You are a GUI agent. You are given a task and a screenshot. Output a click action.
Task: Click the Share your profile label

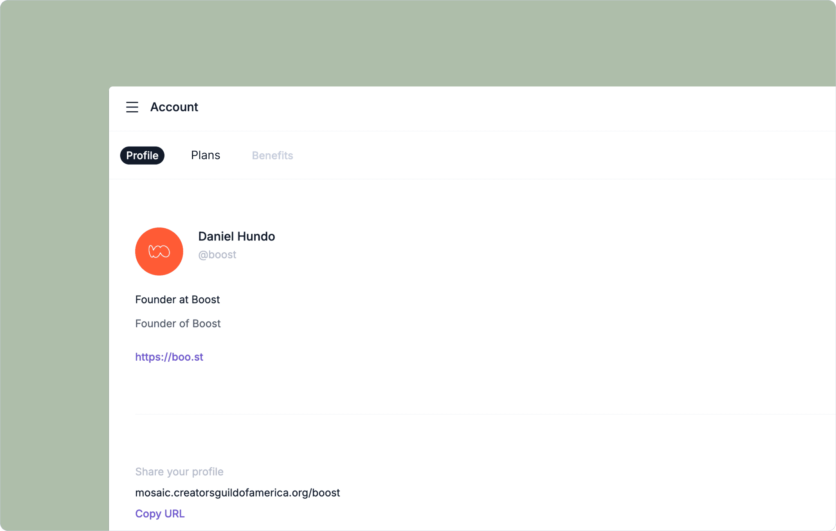coord(179,472)
